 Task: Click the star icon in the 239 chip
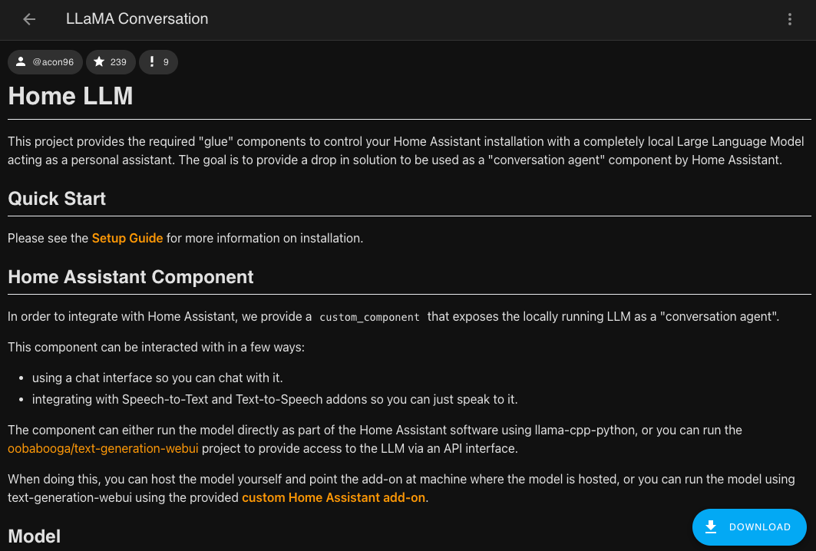pos(99,62)
